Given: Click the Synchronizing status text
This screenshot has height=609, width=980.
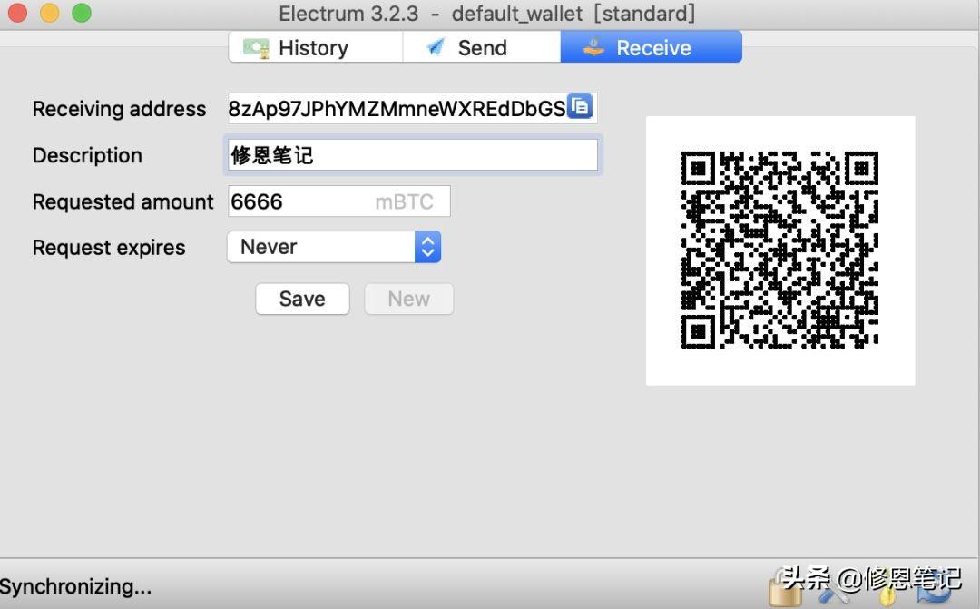Looking at the screenshot, I should click(x=76, y=587).
